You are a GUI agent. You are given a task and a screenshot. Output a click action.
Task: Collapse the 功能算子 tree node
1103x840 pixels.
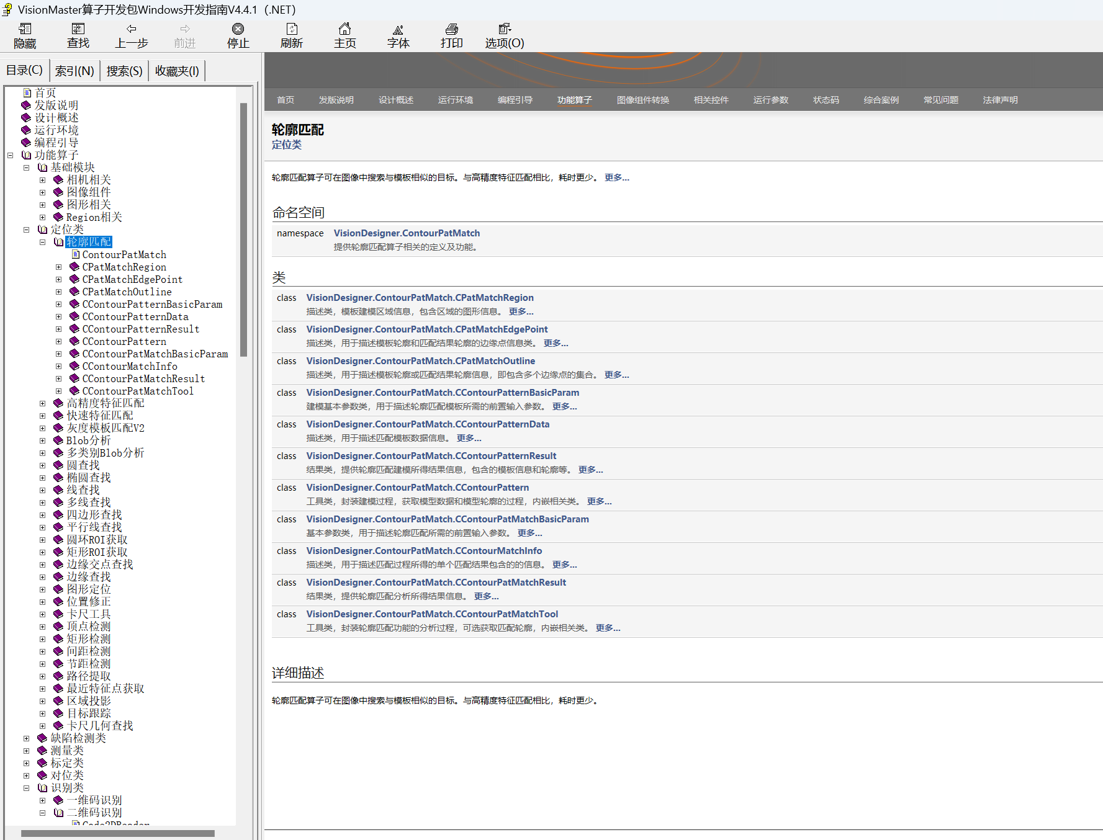pos(10,155)
